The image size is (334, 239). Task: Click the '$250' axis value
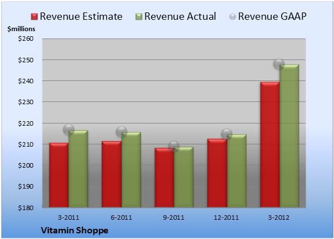(26, 60)
